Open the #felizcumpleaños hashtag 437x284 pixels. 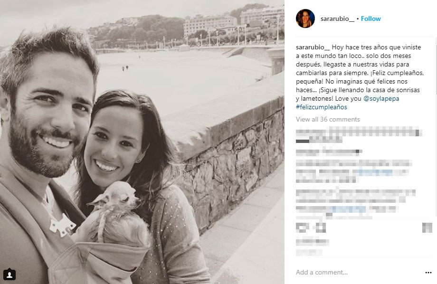pyautogui.click(x=322, y=107)
